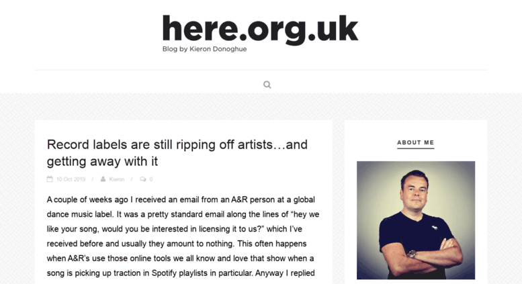Click the article's first paragraph text
The image size is (522, 284).
183,236
